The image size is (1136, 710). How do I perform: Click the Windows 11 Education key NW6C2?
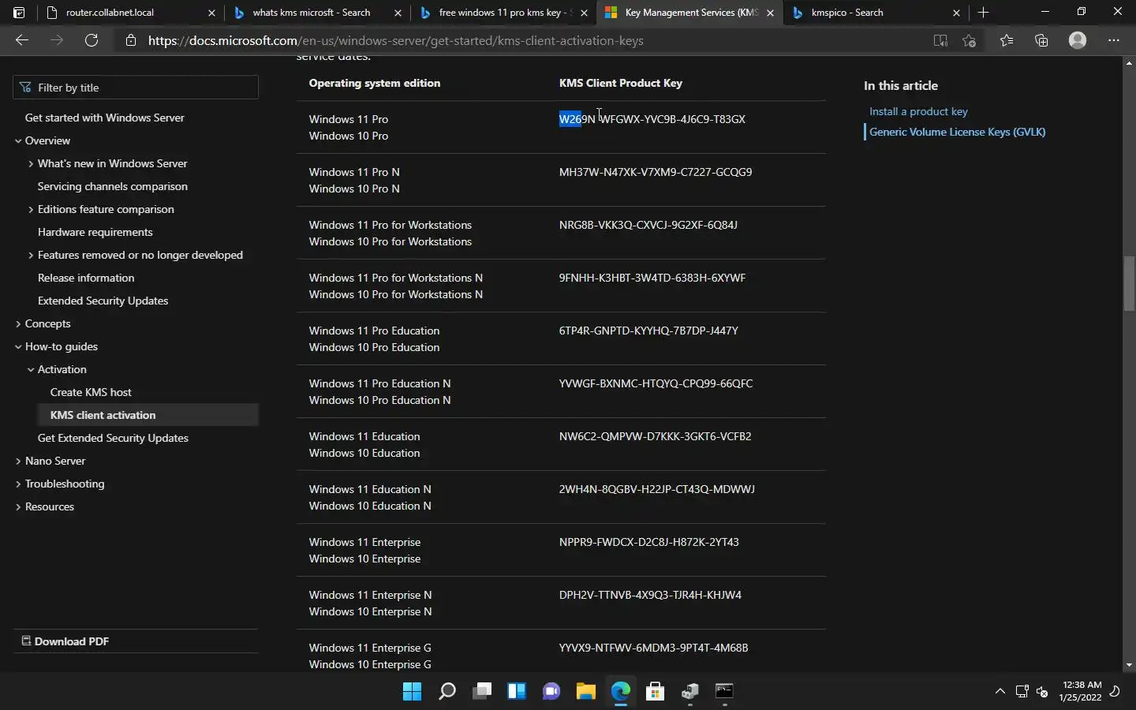[655, 436]
